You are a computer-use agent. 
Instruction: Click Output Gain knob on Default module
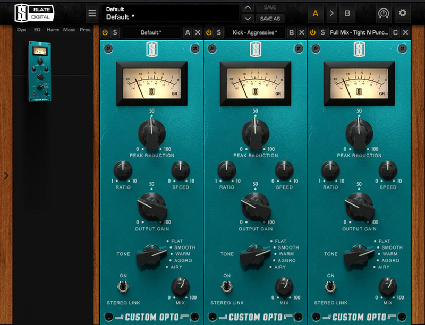(152, 207)
